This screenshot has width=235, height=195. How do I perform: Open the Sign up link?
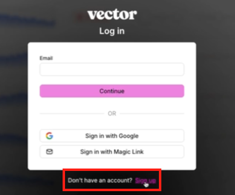(x=145, y=181)
